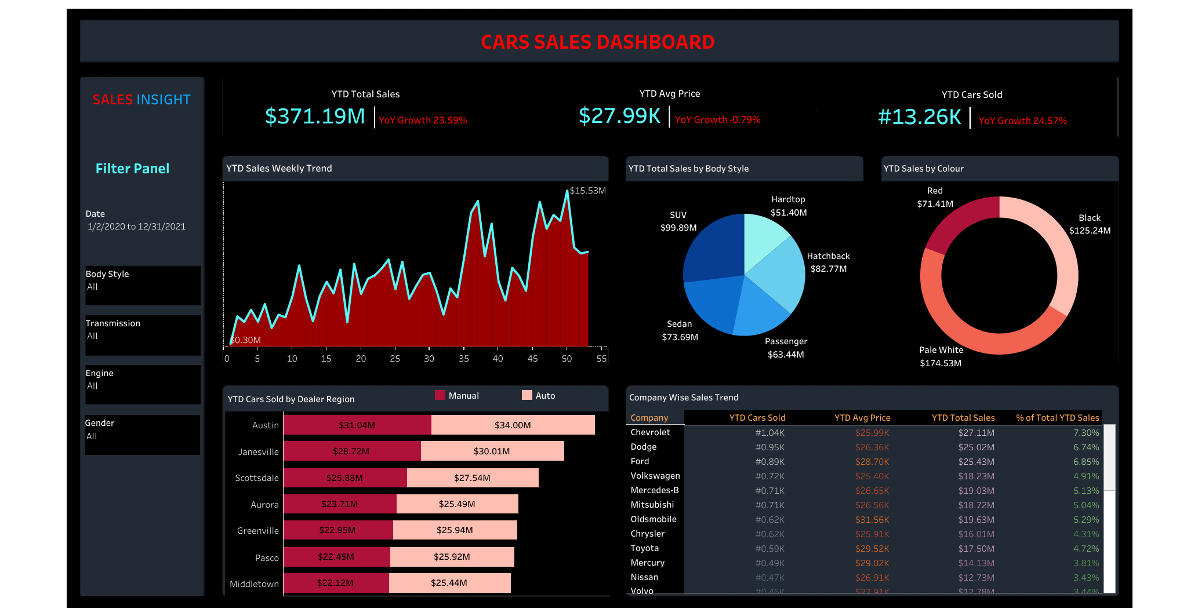Select the Chevrolet row in the company table
Viewport: 1198px width, 616px height.
pyautogui.click(x=651, y=432)
